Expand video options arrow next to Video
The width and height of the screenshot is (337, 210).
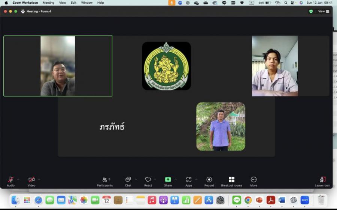pyautogui.click(x=39, y=179)
